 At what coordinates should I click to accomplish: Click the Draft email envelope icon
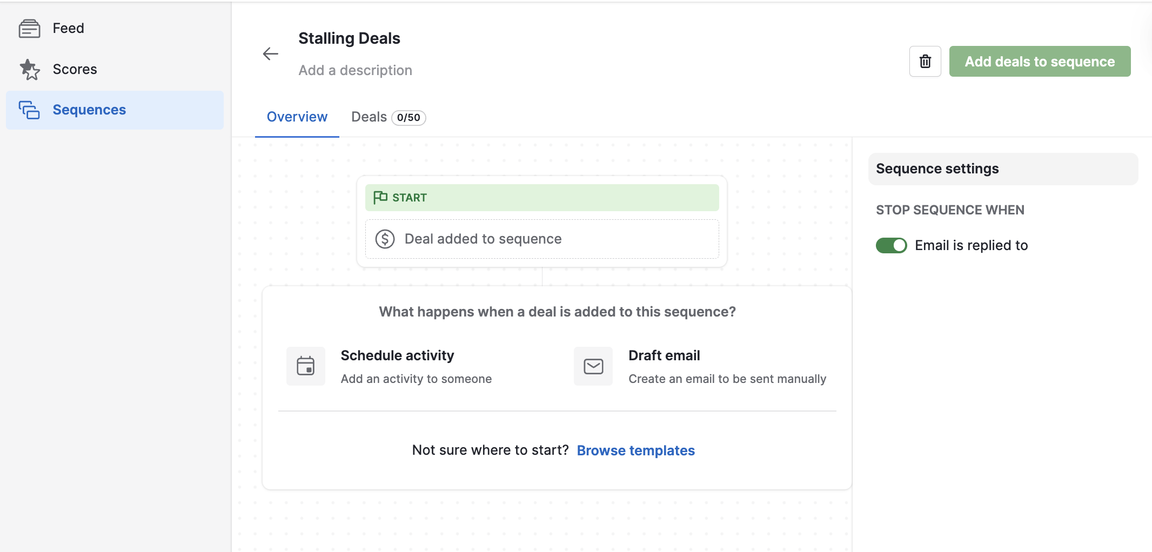point(593,366)
